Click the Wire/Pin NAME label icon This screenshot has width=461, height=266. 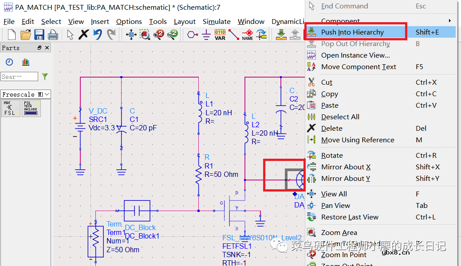[248, 35]
